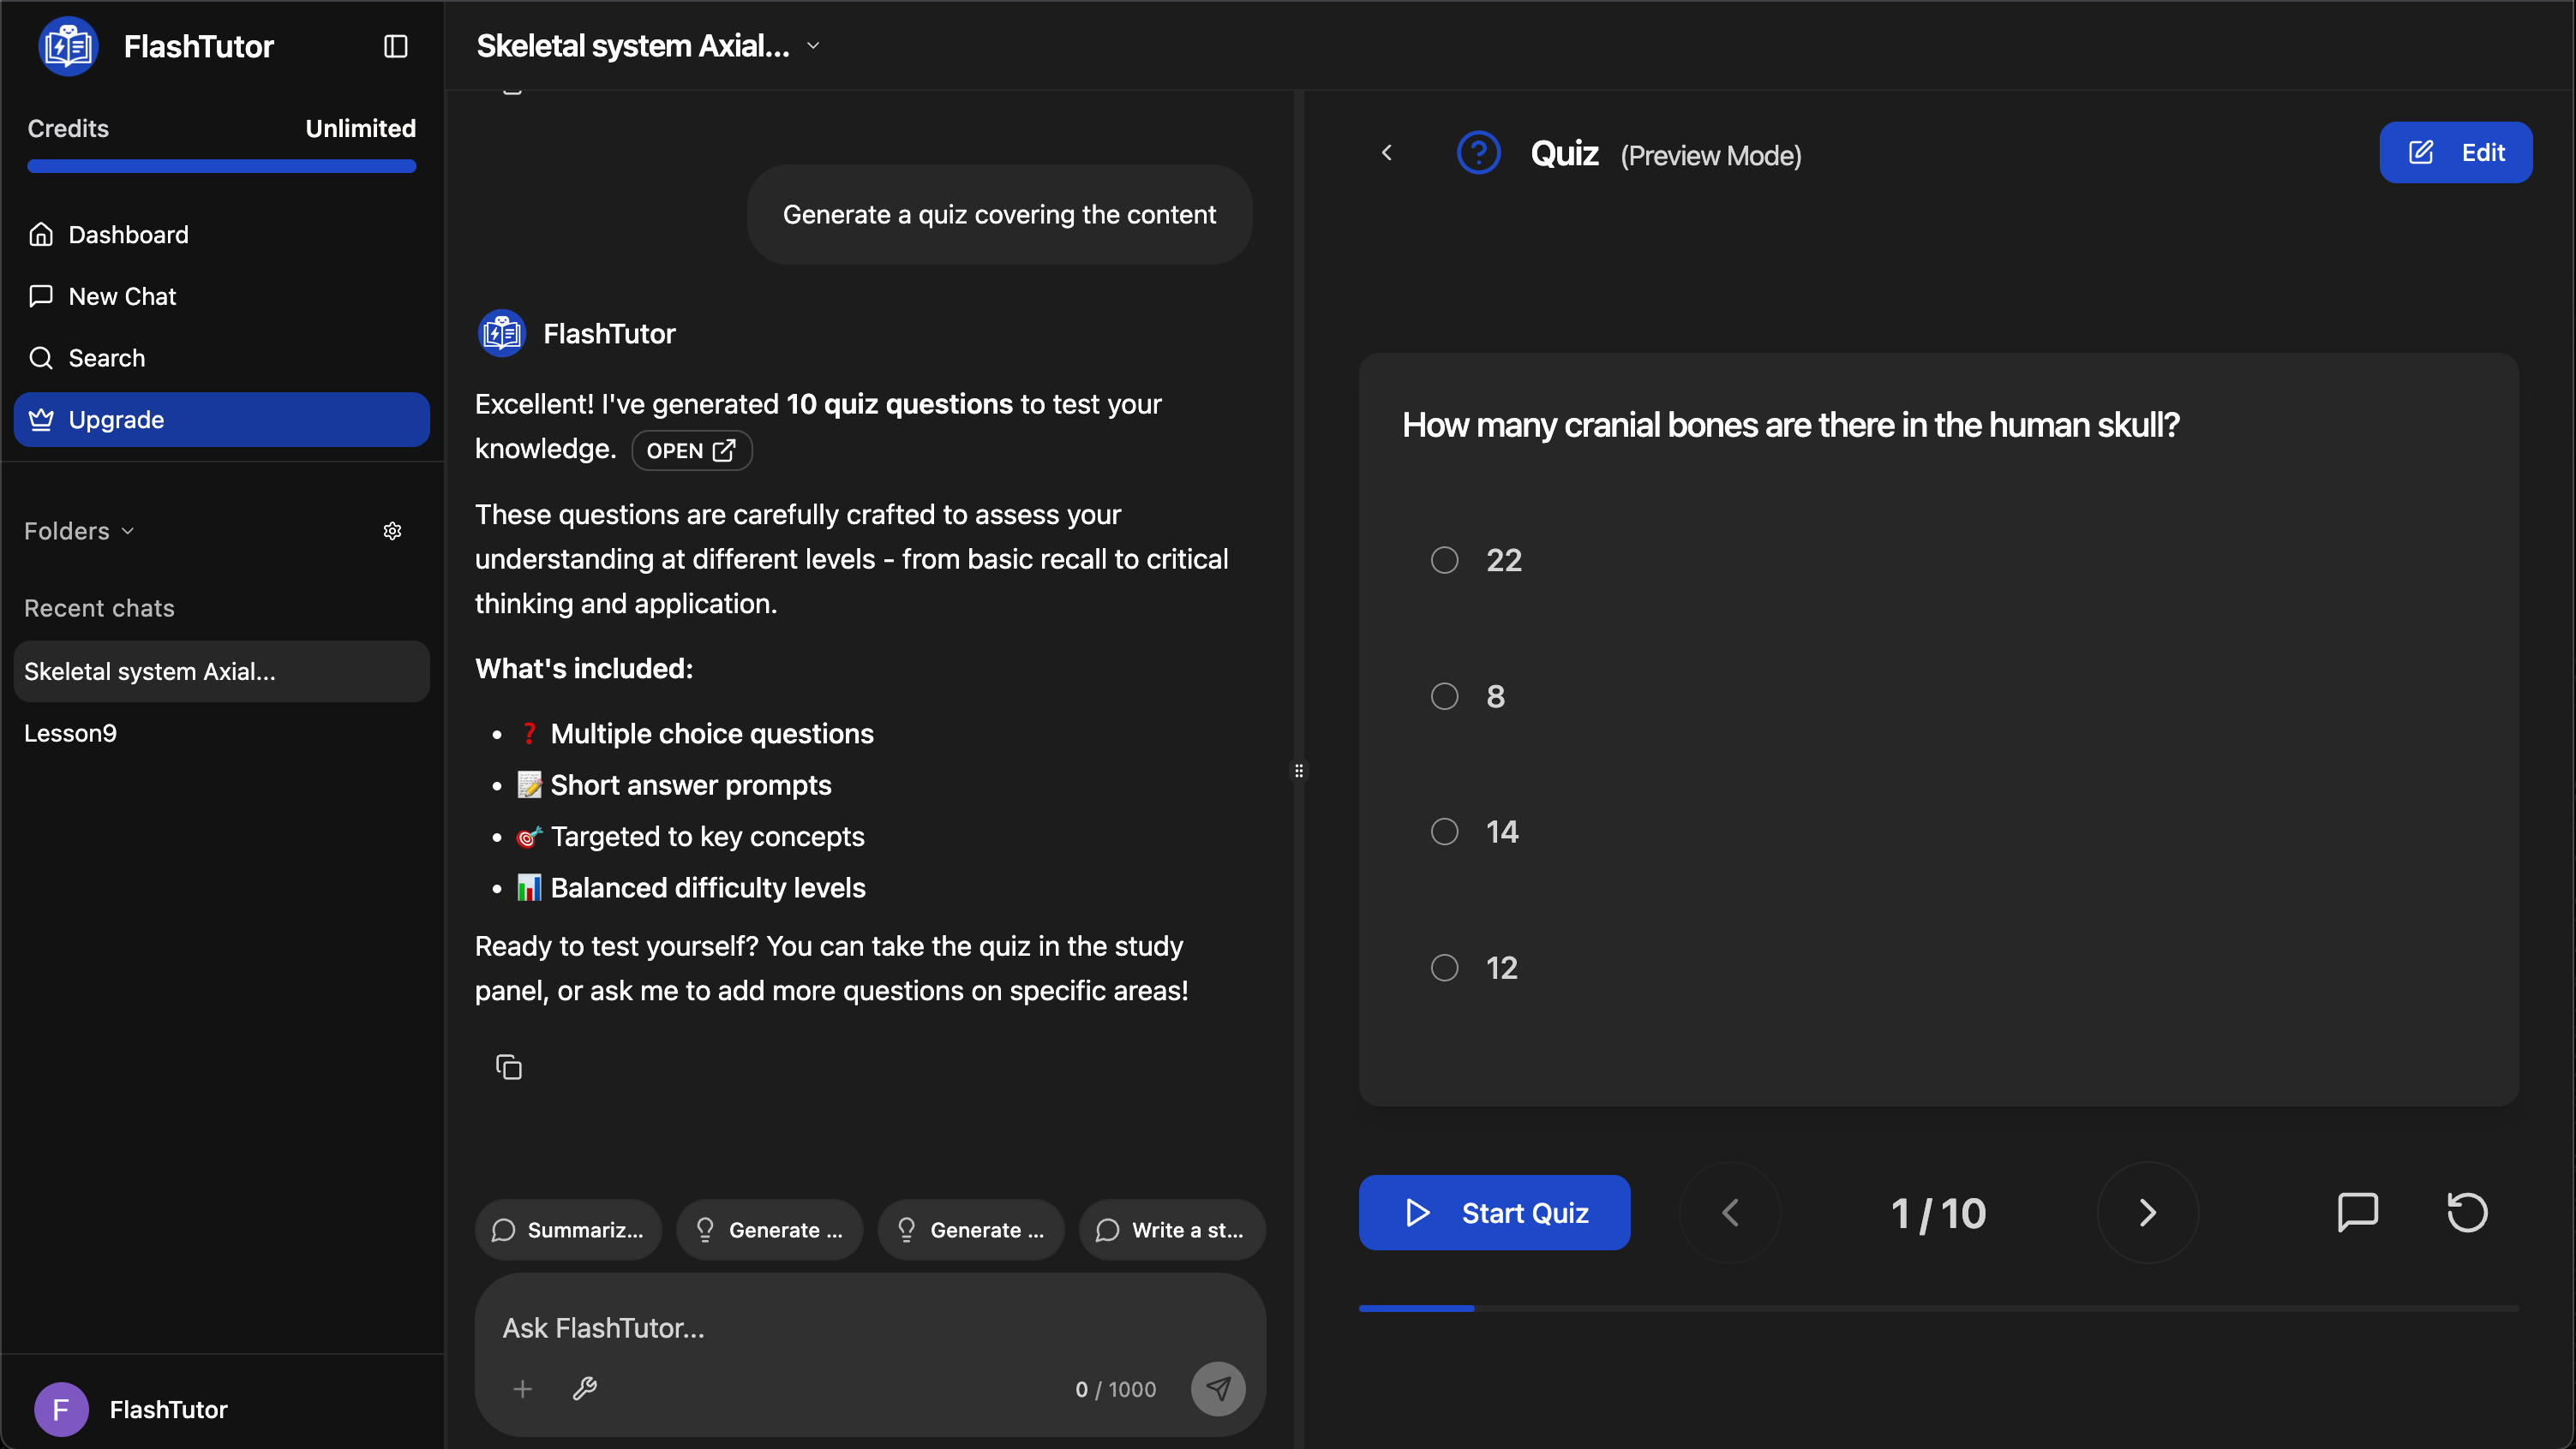The image size is (2576, 1449).
Task: Open the Lesson9 recent chat
Action: click(70, 734)
